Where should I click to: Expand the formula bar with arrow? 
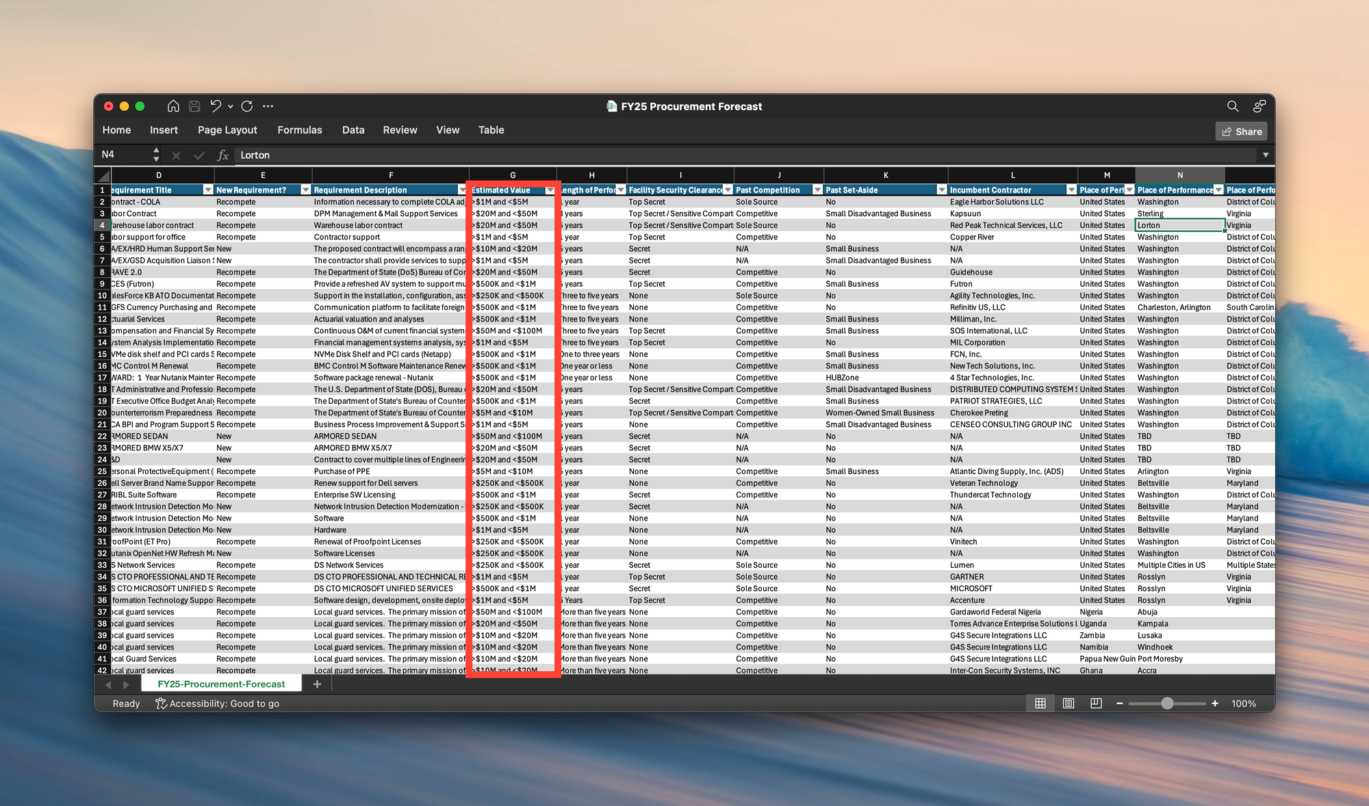point(1265,155)
